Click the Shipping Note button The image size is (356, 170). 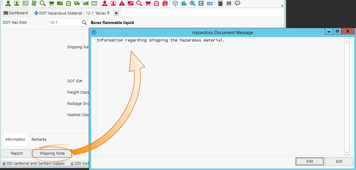pyautogui.click(x=52, y=153)
